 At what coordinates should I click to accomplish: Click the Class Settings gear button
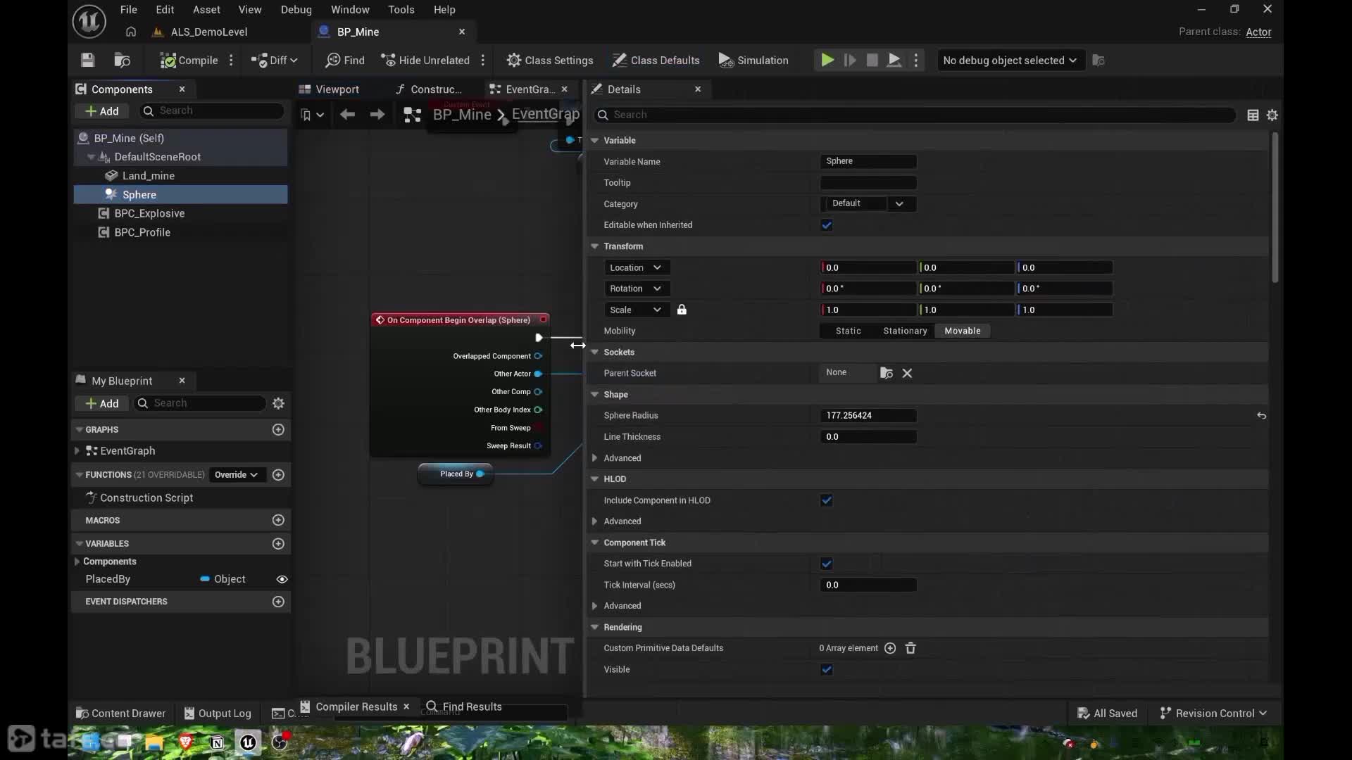click(x=550, y=61)
